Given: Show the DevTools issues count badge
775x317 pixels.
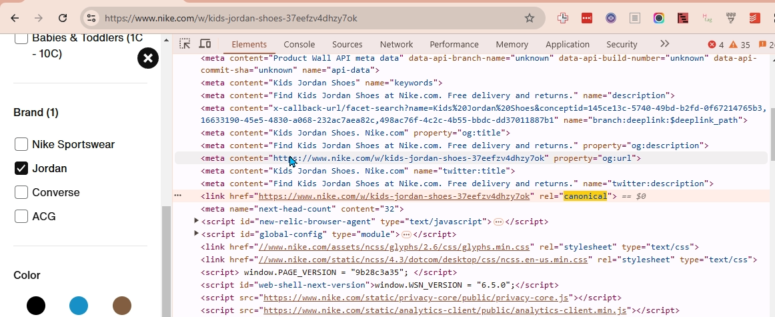Looking at the screenshot, I should [766, 45].
